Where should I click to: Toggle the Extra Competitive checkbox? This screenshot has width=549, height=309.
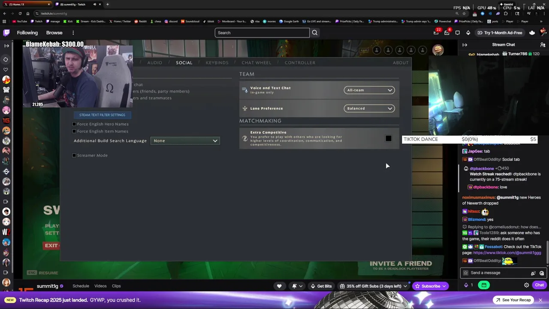389,138
